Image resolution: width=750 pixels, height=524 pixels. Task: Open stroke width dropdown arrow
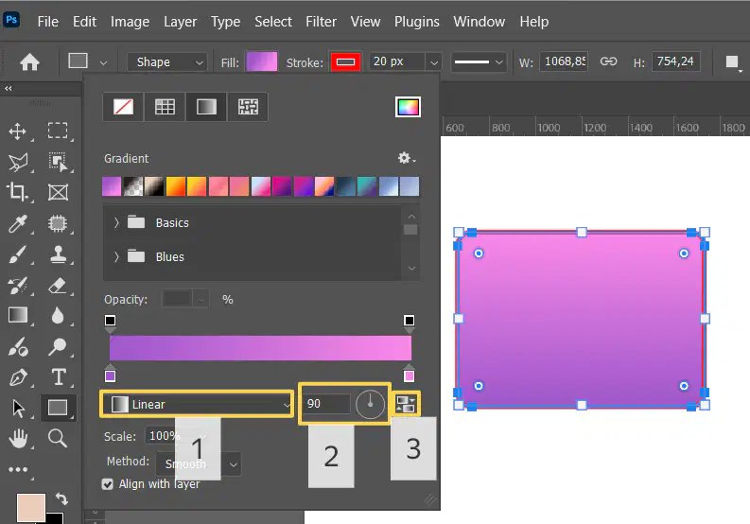coord(434,62)
